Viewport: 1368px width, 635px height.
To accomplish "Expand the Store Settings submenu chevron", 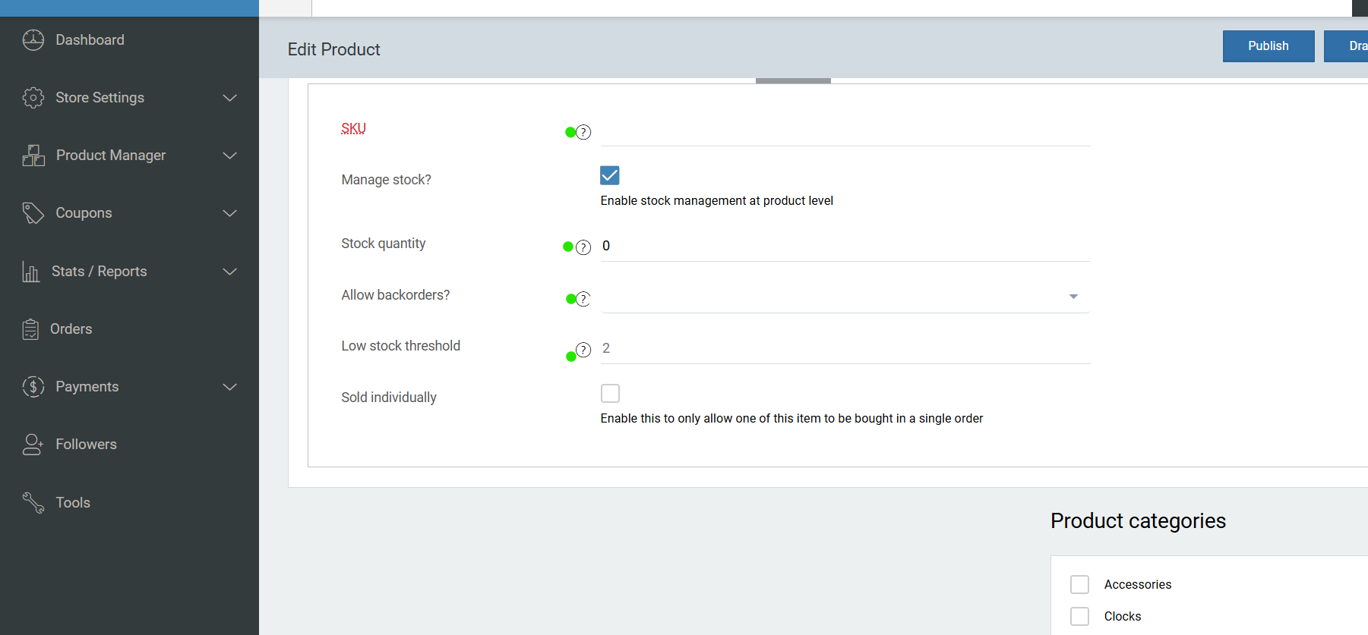I will (230, 98).
